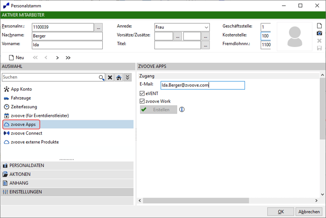Click the search magnifier icon in Auswahl
This screenshot has height=218, width=326.
click(101, 77)
